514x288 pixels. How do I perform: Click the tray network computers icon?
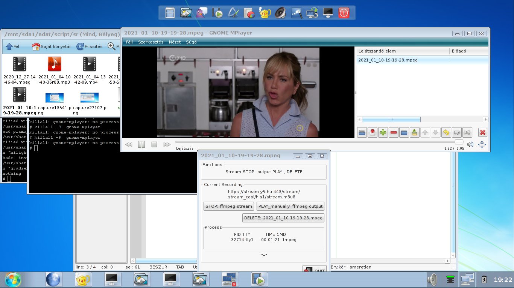(x=467, y=279)
